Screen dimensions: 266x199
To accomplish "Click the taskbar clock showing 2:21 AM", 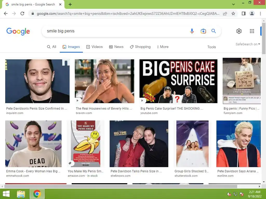I will coord(255,194).
